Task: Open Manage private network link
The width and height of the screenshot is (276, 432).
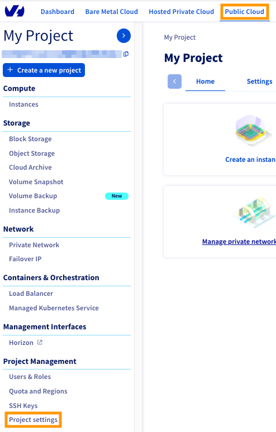Action: pos(239,242)
